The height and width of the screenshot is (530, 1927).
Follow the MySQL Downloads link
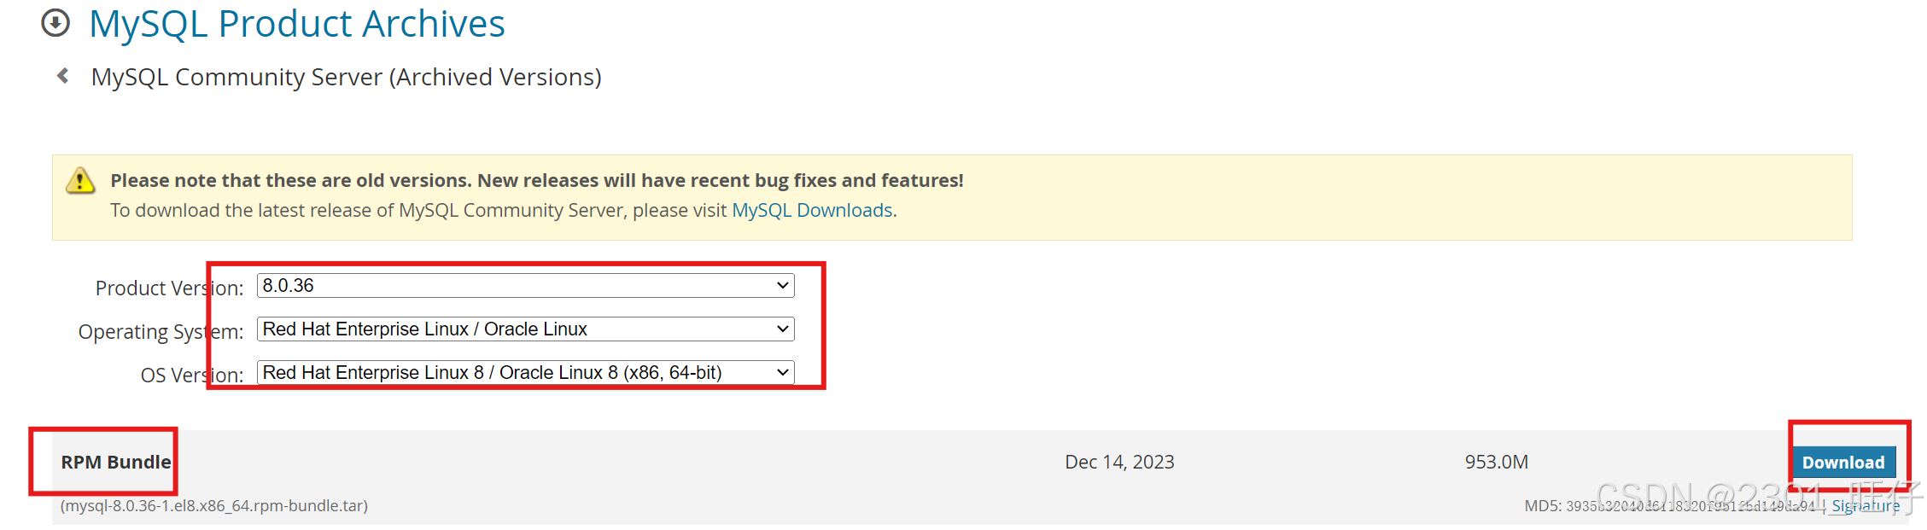coord(812,210)
